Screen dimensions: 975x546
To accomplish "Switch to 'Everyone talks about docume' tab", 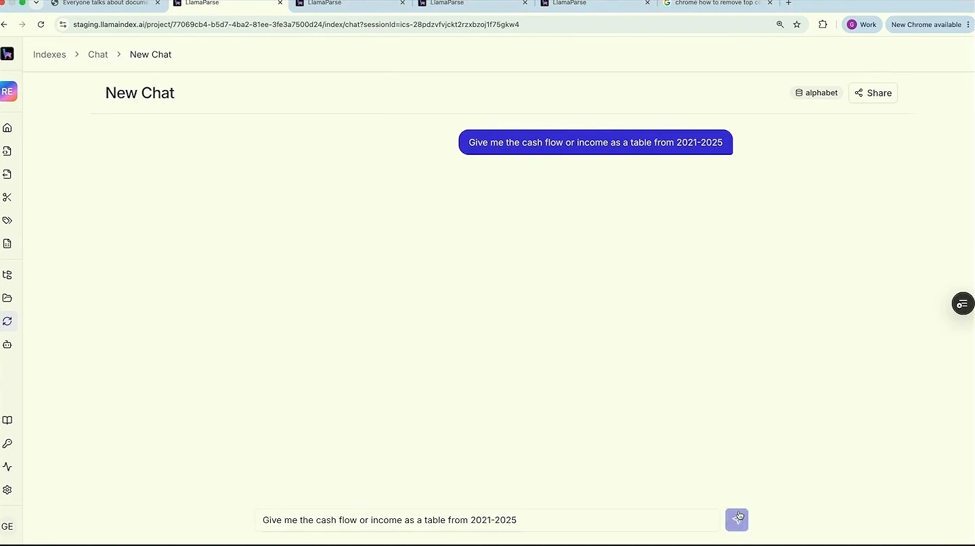I will coord(105,3).
